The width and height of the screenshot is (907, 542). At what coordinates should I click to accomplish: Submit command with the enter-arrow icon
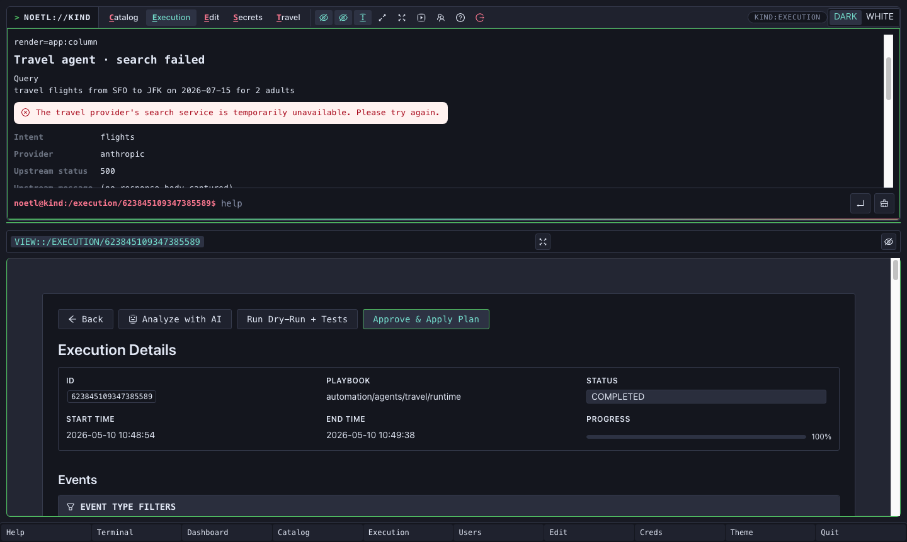pyautogui.click(x=860, y=203)
